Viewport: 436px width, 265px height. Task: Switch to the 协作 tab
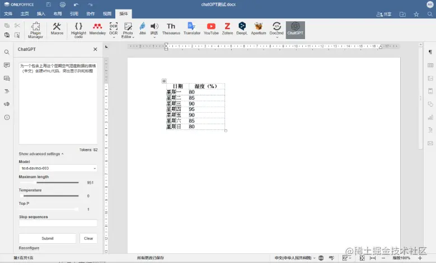(90, 14)
